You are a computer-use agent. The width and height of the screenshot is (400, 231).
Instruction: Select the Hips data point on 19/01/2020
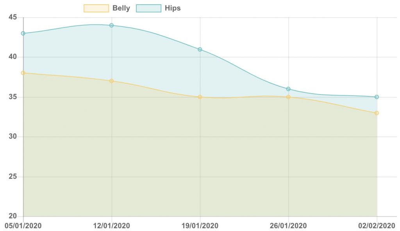click(200, 49)
